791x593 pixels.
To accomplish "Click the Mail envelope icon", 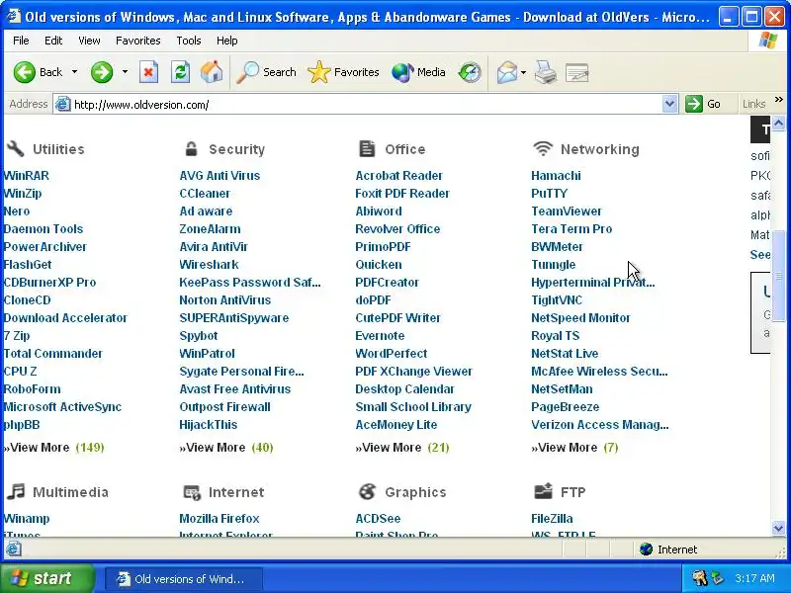I will click(507, 72).
